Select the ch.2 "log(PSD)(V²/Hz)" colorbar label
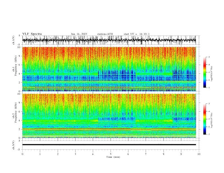The height and width of the screenshot is (173, 224). pyautogui.click(x=212, y=120)
